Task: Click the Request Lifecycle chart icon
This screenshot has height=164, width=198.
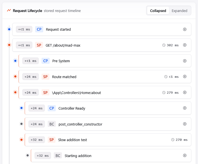Action: pos(9,10)
